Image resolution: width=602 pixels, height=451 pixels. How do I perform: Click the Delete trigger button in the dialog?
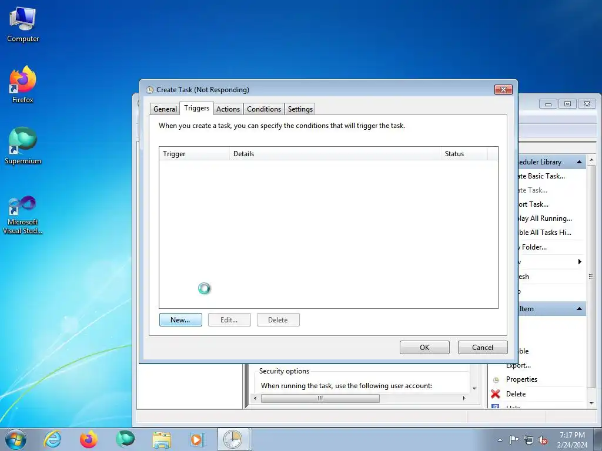coord(278,320)
